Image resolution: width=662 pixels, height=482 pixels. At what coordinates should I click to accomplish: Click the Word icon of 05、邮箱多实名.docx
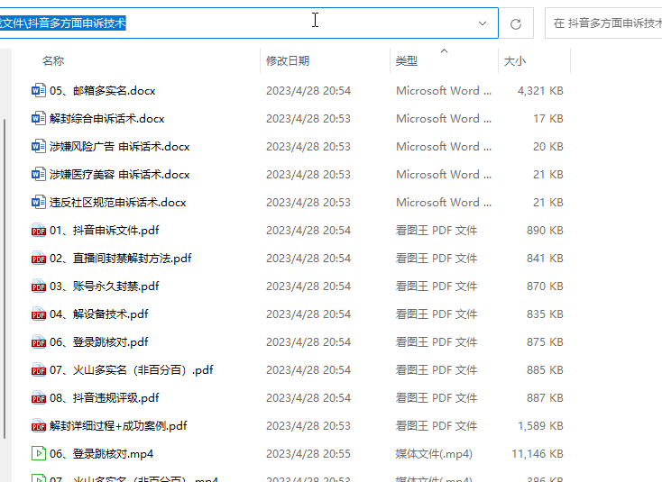click(39, 90)
